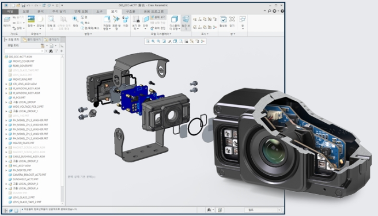Expand the ICR_LENS_ASSY.ASM tree node
The height and width of the screenshot is (216, 378).
coord(6,84)
